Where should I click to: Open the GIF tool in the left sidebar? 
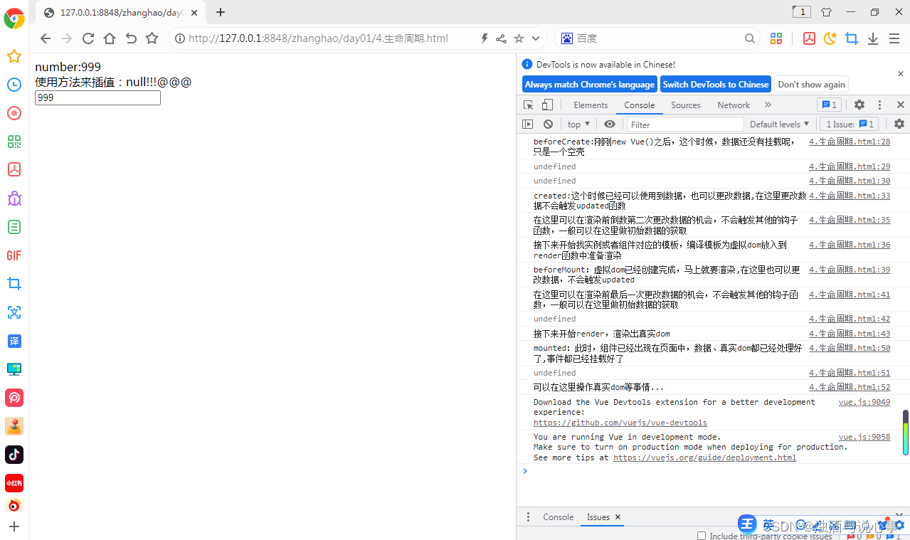point(14,255)
